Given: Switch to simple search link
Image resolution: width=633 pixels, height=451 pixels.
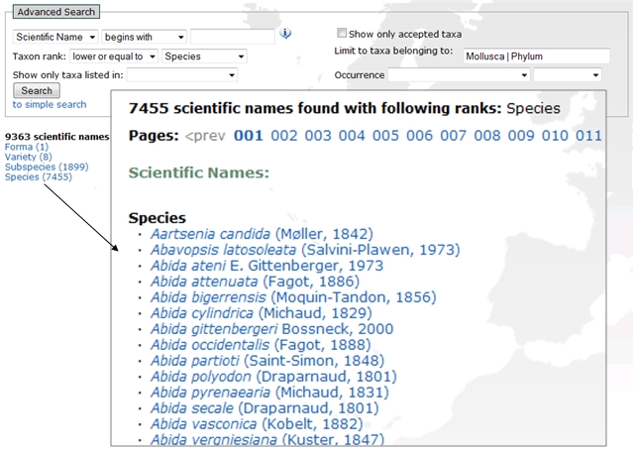Looking at the screenshot, I should tap(49, 104).
